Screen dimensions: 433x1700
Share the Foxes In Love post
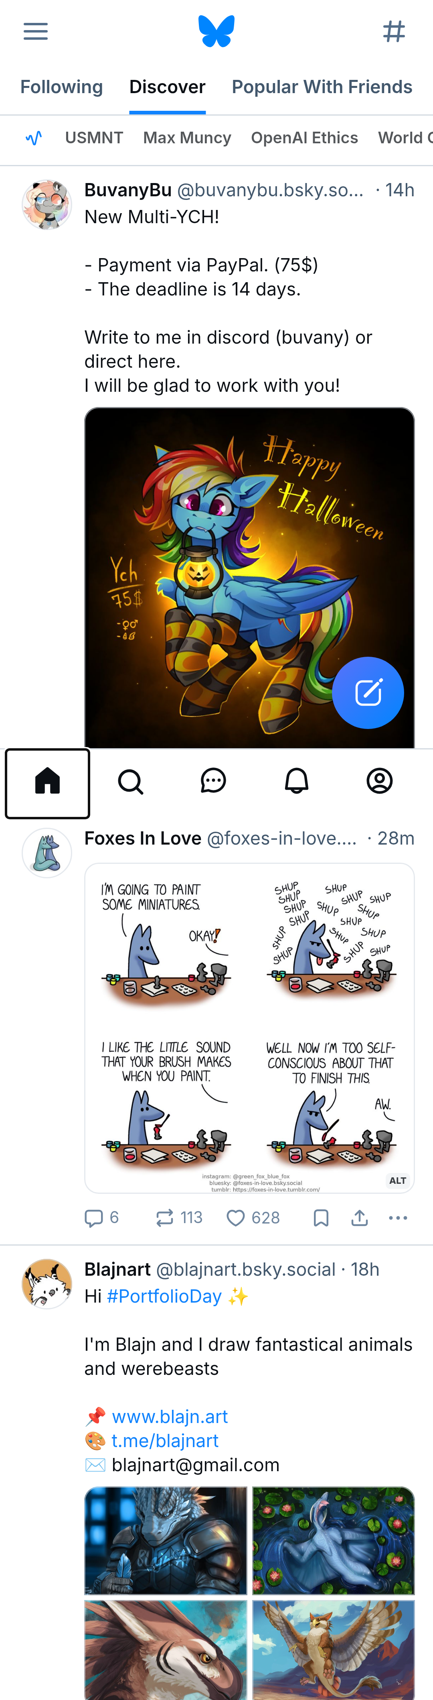pos(359,1217)
